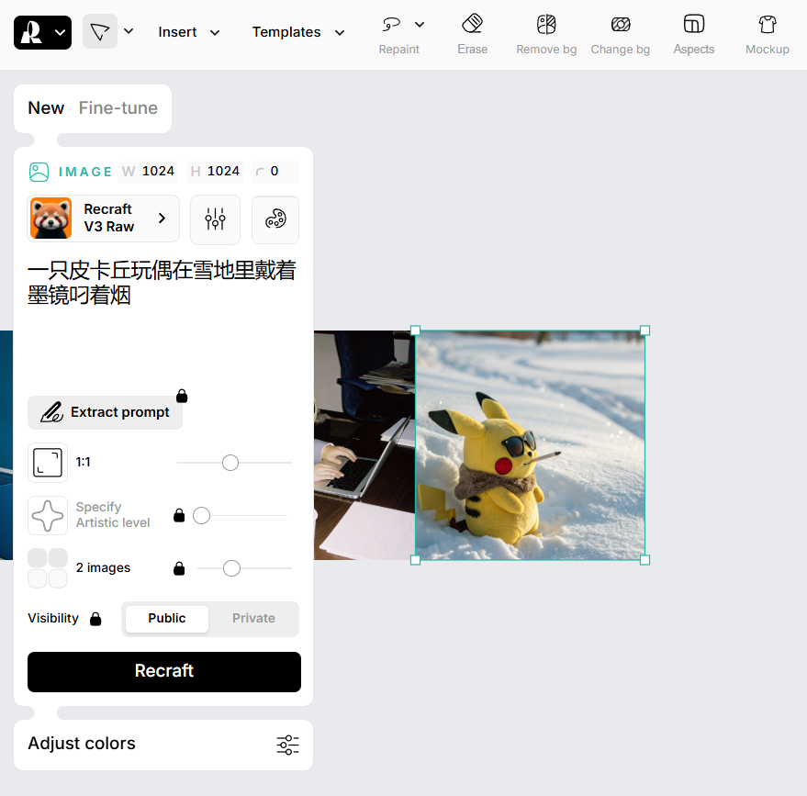The width and height of the screenshot is (807, 796).
Task: Open the Mockup t-shirt tool
Action: (x=767, y=35)
